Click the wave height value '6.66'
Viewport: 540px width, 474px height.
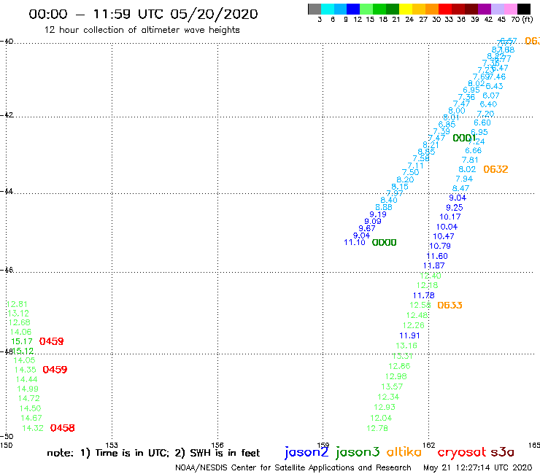pyautogui.click(x=473, y=151)
